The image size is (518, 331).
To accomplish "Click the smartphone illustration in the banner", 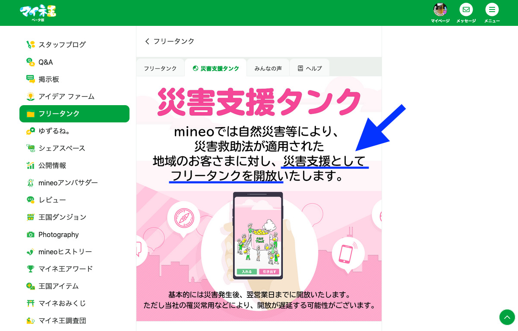I will [258, 235].
